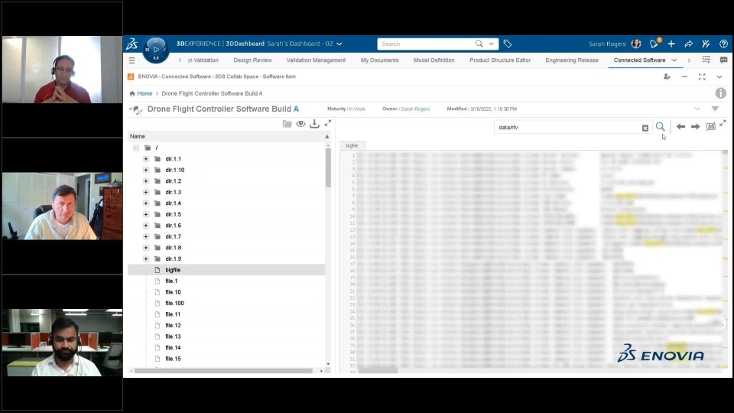This screenshot has height=413, width=734.
Task: Open the widget menu chevron
Action: (x=719, y=76)
